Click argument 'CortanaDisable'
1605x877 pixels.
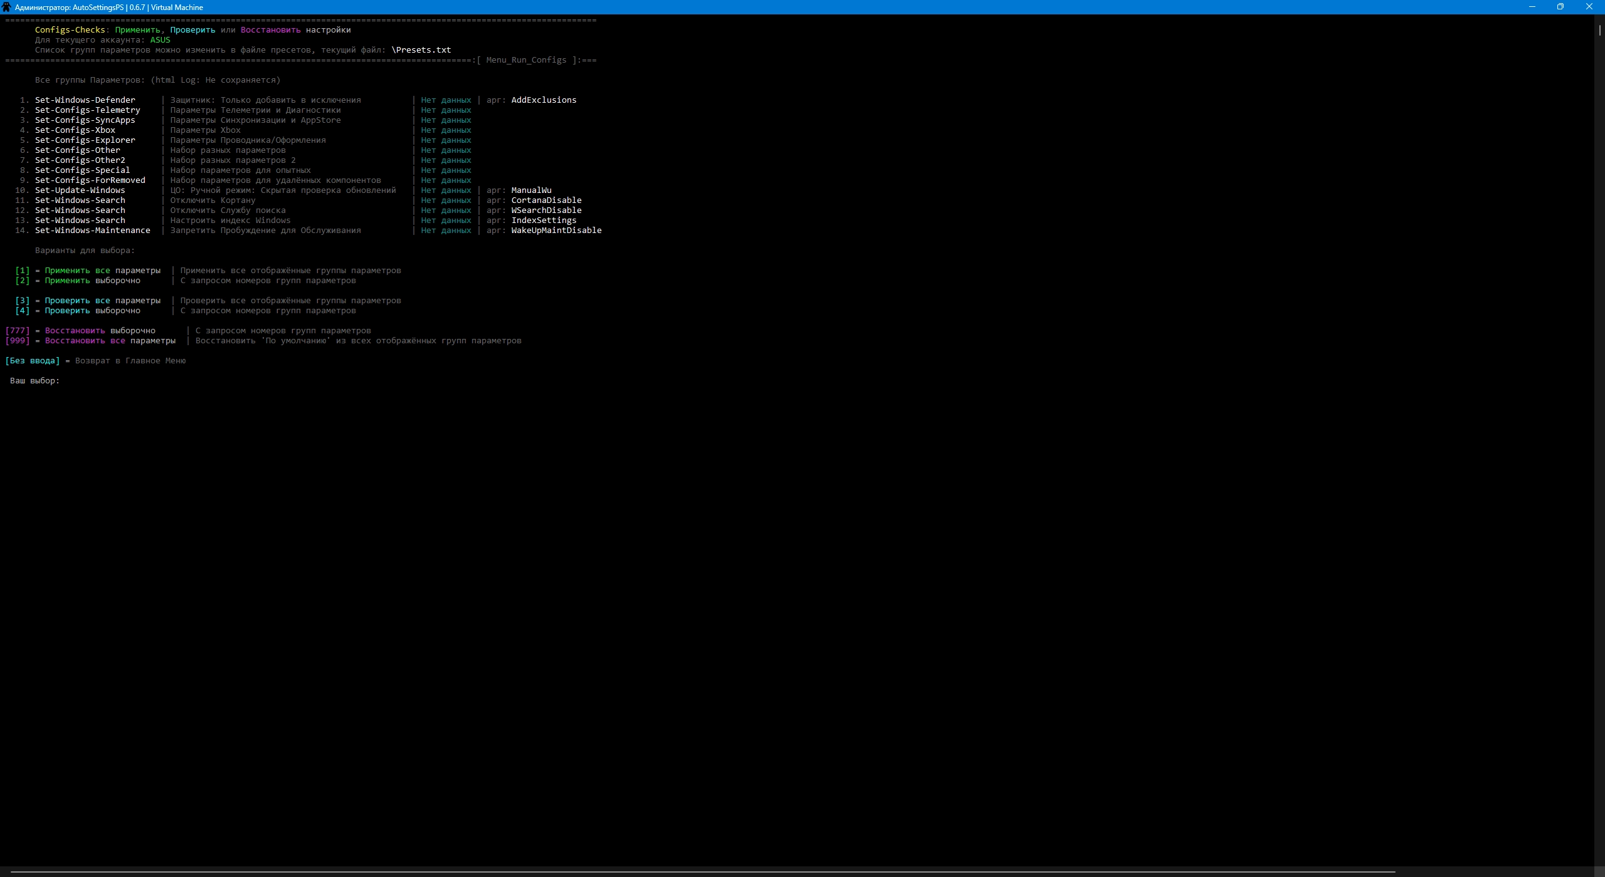(547, 200)
